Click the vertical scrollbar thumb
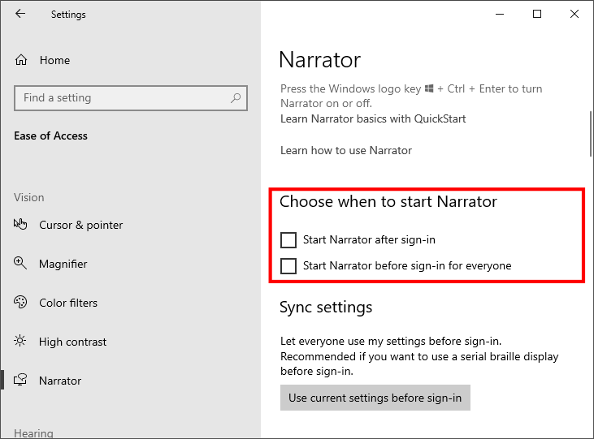 click(x=590, y=132)
